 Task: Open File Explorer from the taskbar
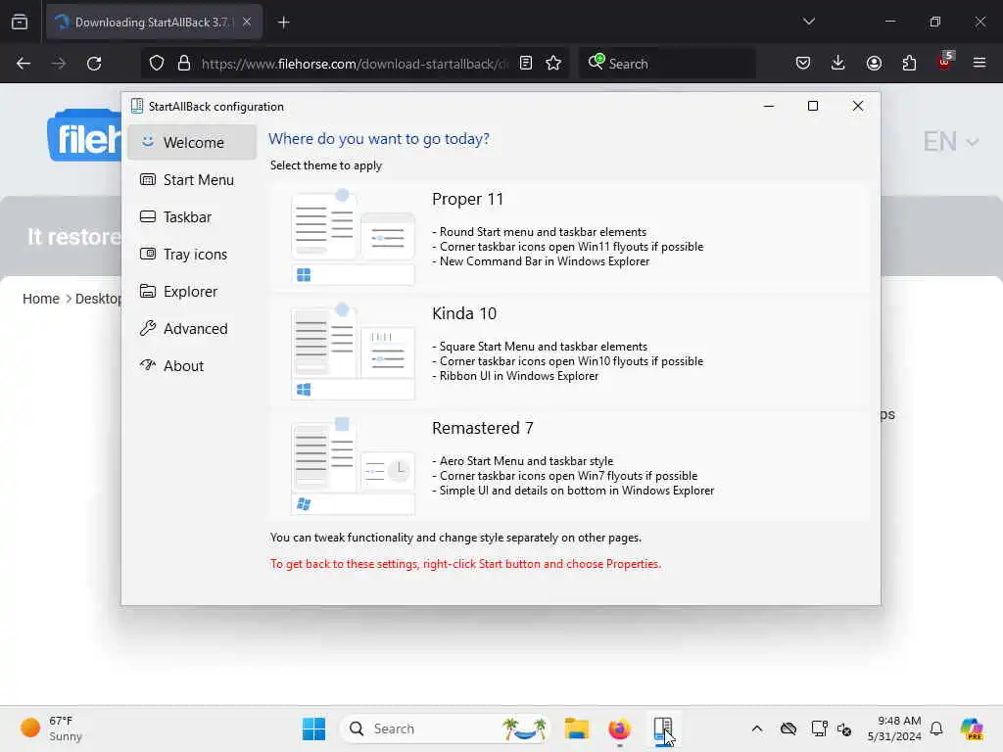pyautogui.click(x=576, y=728)
